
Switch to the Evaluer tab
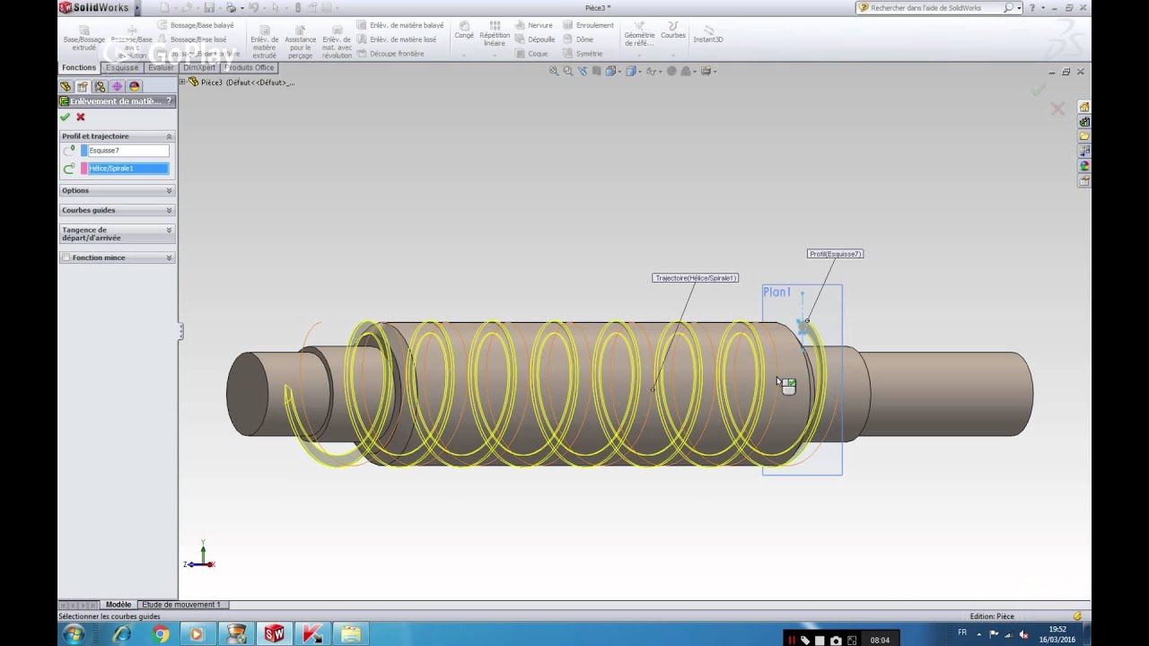coord(161,67)
